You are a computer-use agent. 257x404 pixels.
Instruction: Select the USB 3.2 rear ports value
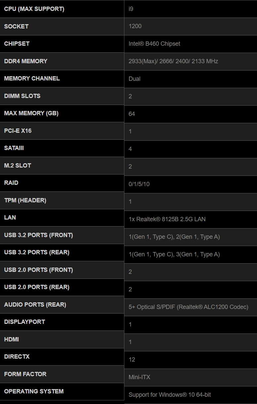point(174,254)
